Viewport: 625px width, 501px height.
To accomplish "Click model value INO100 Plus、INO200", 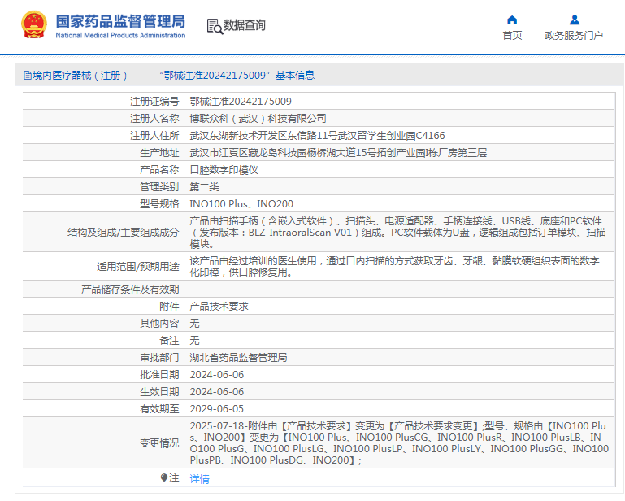I will coord(241,204).
